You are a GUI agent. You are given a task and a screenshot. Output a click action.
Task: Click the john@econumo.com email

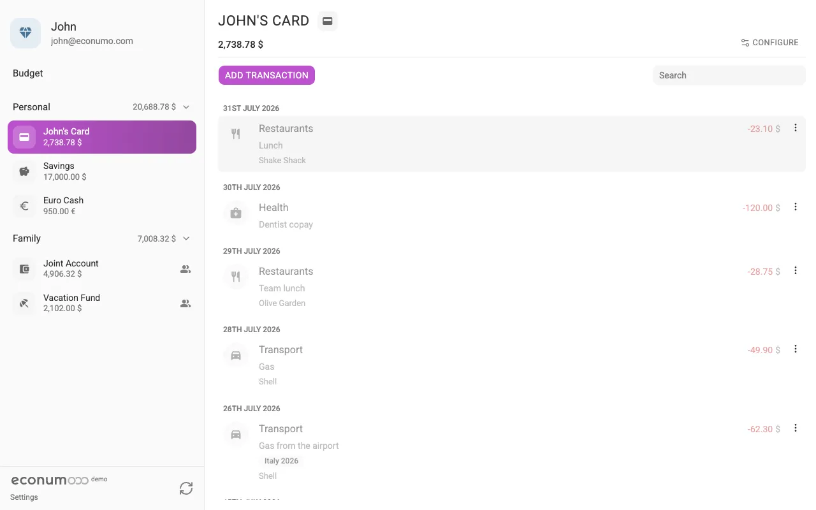[92, 41]
